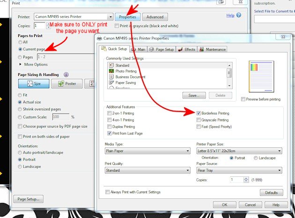Click the Standard setting icon in list

coord(111,65)
